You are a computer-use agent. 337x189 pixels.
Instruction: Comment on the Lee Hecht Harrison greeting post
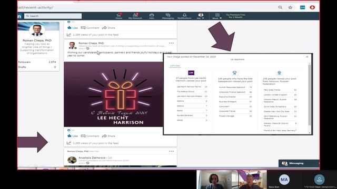coord(90,136)
